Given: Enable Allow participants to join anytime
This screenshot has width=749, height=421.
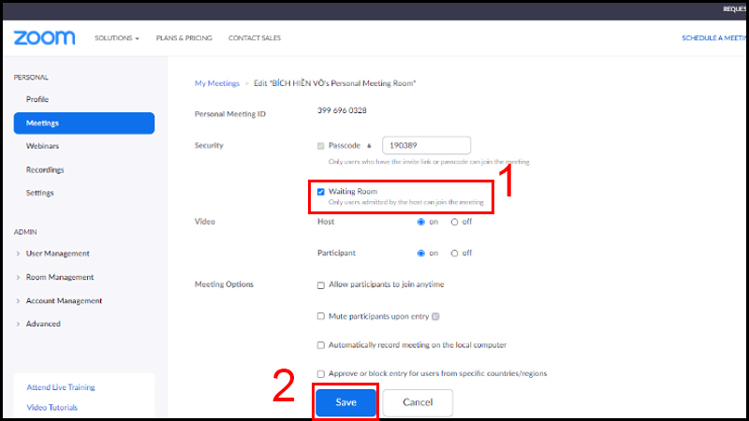Looking at the screenshot, I should click(x=320, y=285).
